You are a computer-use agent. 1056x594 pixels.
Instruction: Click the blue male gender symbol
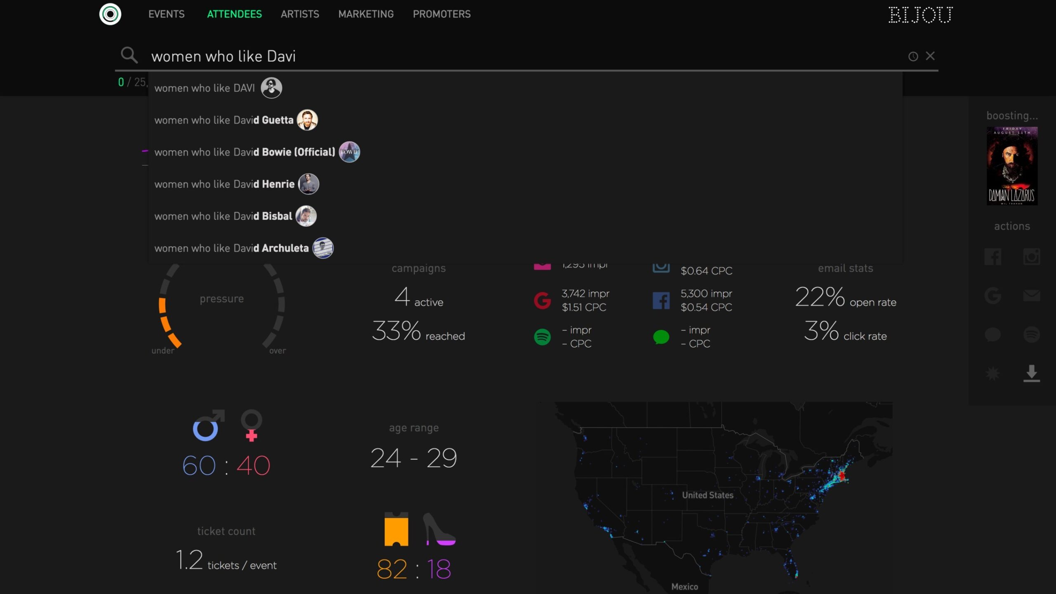(208, 425)
